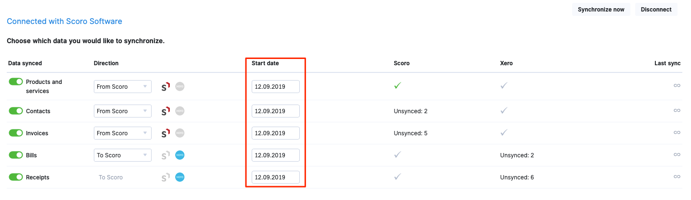
Task: Turn off the Bills sync switch
Action: tap(16, 155)
